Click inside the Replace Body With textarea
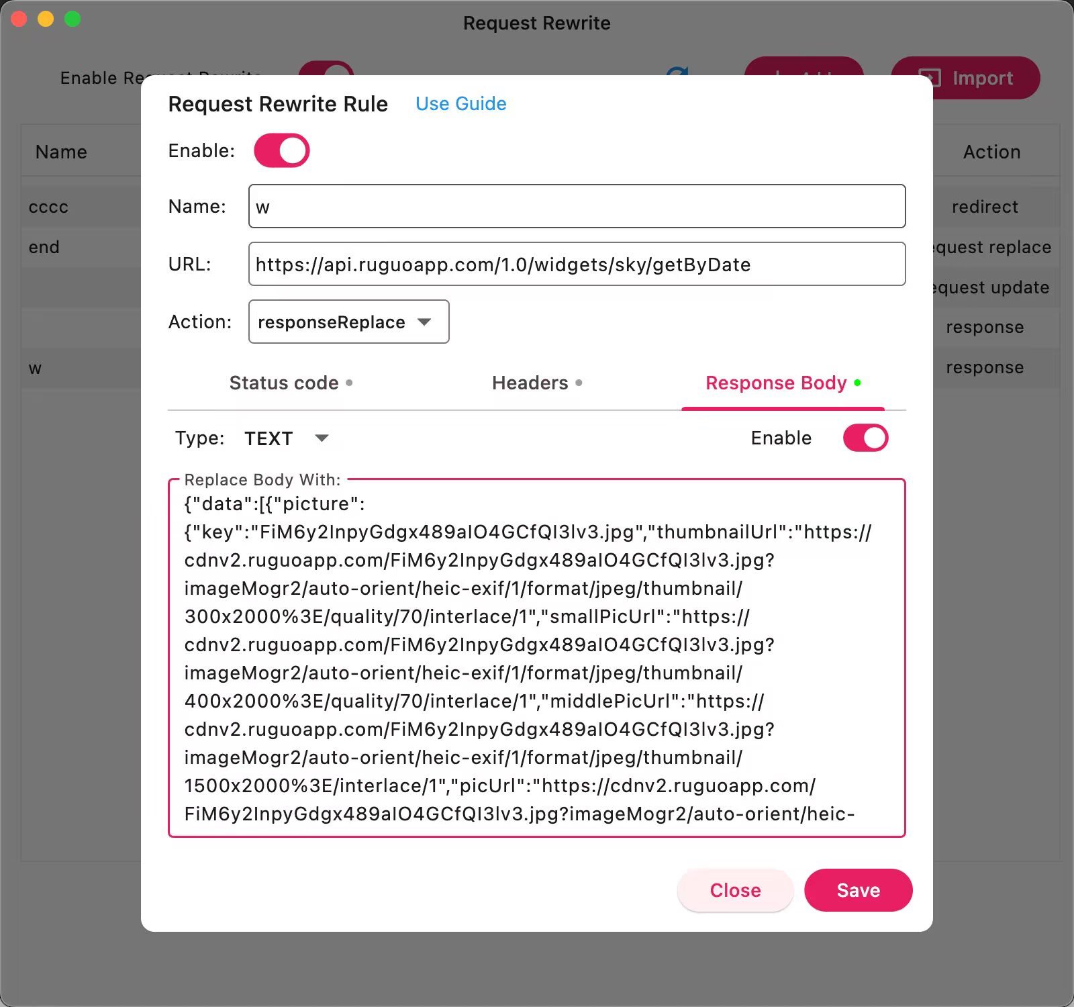The image size is (1074, 1007). tap(536, 658)
